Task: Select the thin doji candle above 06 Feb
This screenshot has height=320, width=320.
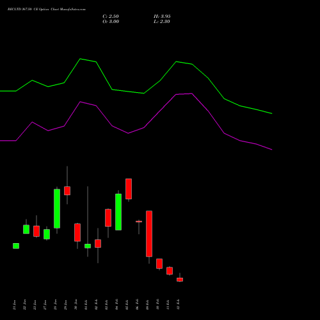Action: [139, 221]
